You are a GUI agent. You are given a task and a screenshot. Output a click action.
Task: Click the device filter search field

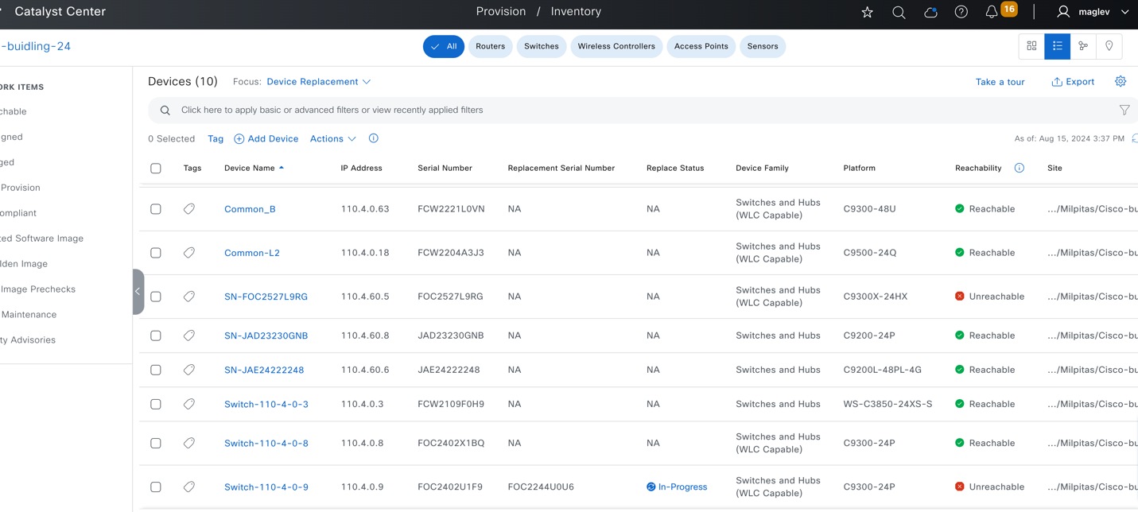(557, 111)
